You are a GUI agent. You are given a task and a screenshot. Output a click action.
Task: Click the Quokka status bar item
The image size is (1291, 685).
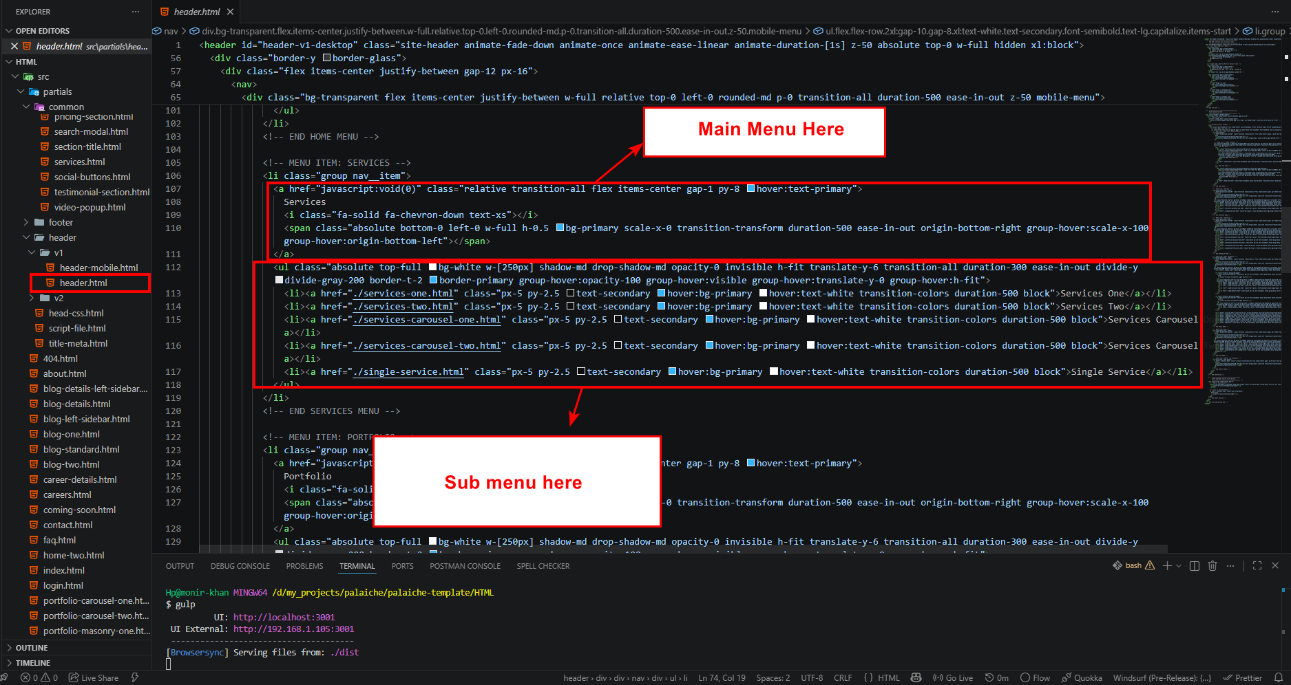(x=1082, y=677)
